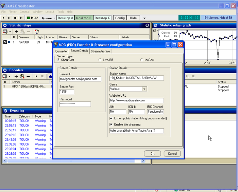The width and height of the screenshot is (238, 192).
Task: Collapse the Encoders panel
Action: 5,70
